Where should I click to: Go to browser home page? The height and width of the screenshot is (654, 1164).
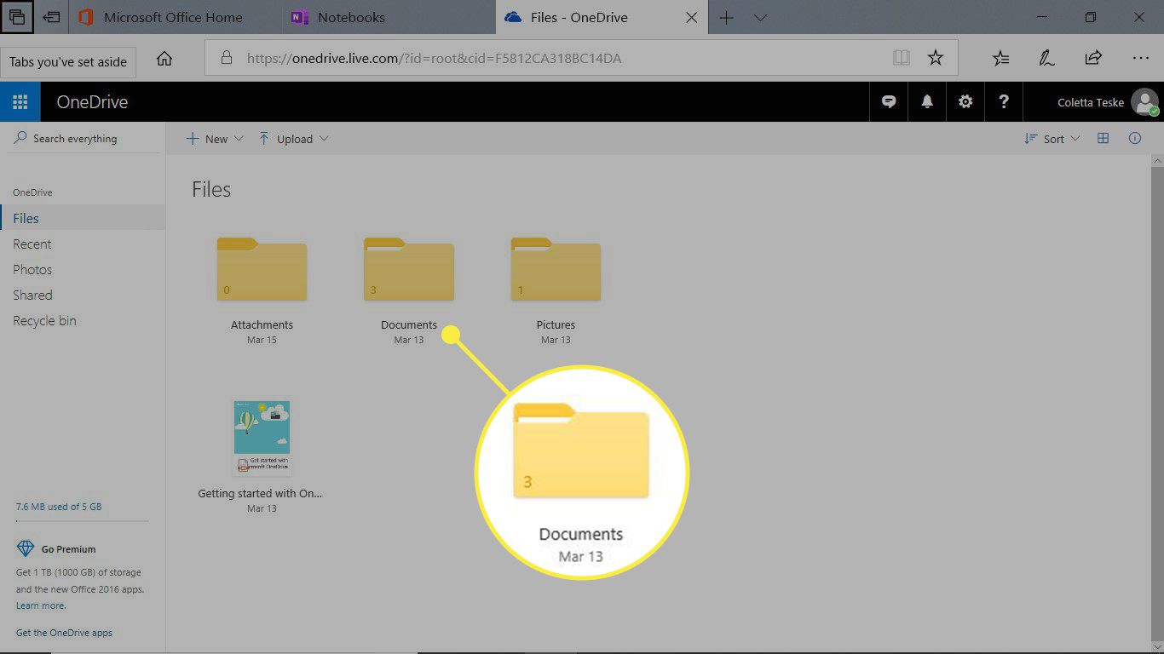coord(164,58)
